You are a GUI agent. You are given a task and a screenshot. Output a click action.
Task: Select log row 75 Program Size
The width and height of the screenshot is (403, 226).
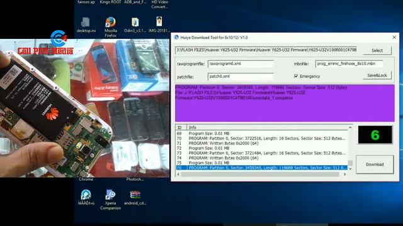[262, 163]
